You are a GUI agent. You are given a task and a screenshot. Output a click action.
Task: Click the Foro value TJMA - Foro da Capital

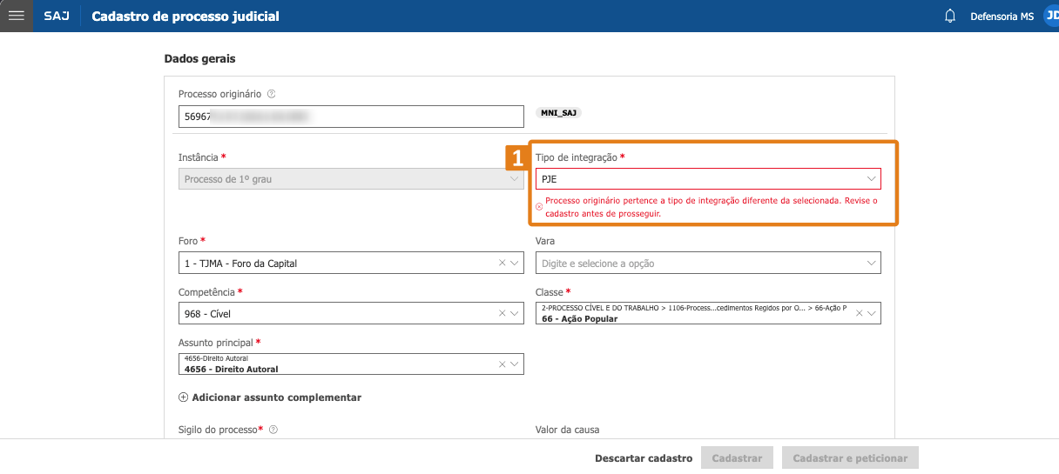click(x=242, y=264)
